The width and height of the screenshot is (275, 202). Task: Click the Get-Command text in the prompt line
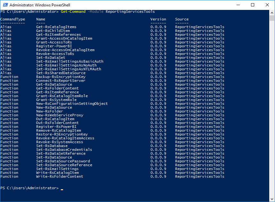[x=73, y=12]
